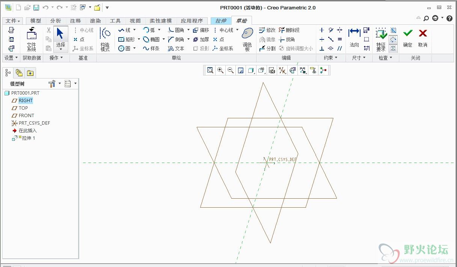Switch to the Flexible Modeling (柔性建模) tab

(x=160, y=21)
